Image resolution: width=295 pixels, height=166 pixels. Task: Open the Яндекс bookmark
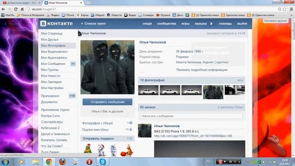click(x=53, y=15)
